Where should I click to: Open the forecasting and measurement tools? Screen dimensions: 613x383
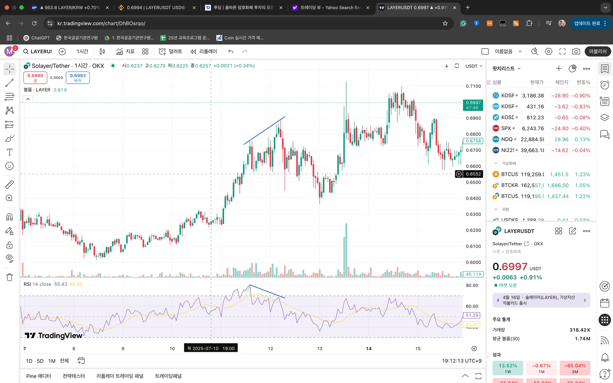click(x=10, y=124)
